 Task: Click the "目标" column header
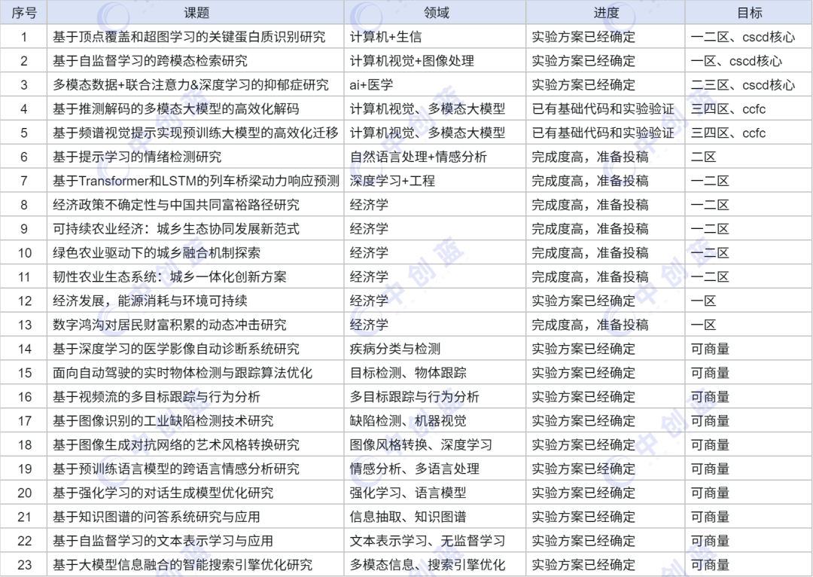point(749,13)
